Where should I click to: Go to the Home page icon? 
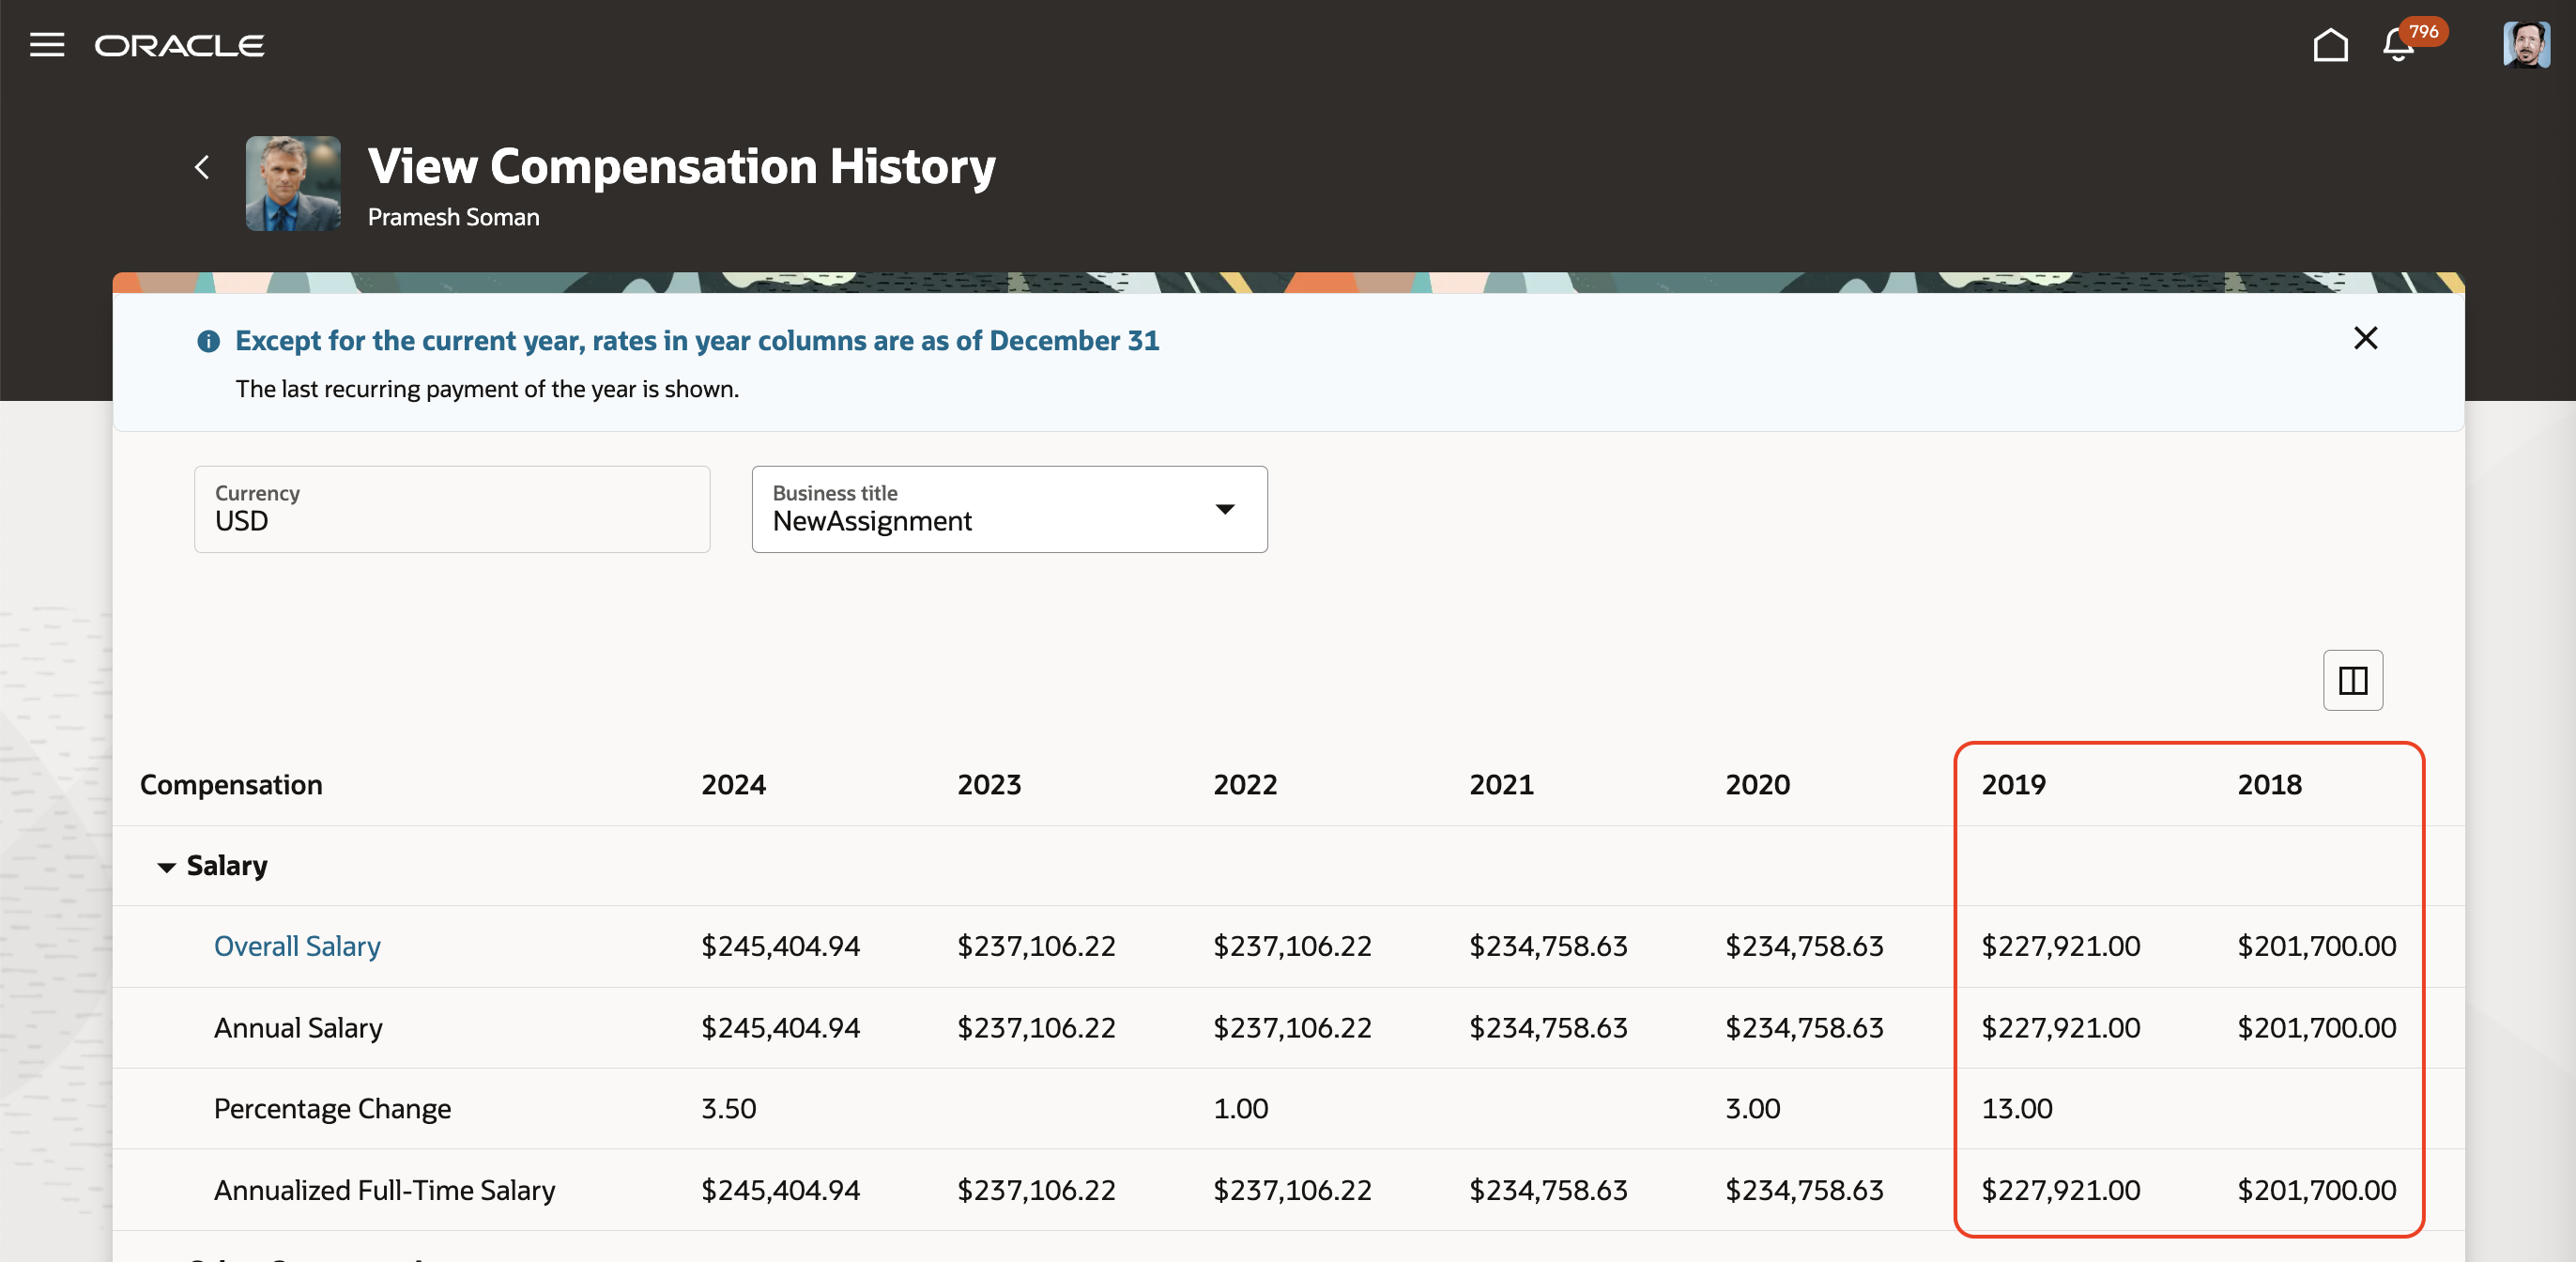click(x=2330, y=45)
